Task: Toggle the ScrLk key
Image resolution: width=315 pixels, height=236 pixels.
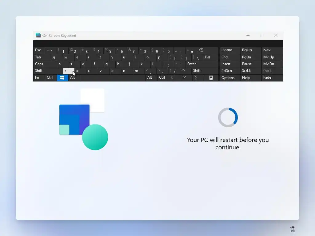Action: point(250,71)
